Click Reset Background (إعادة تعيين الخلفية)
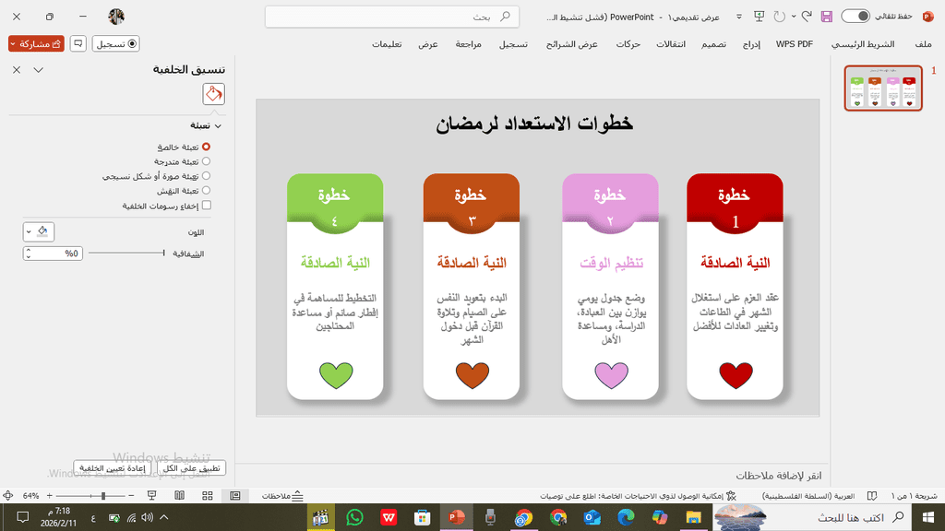Screen dimensions: 945x531 (113, 467)
